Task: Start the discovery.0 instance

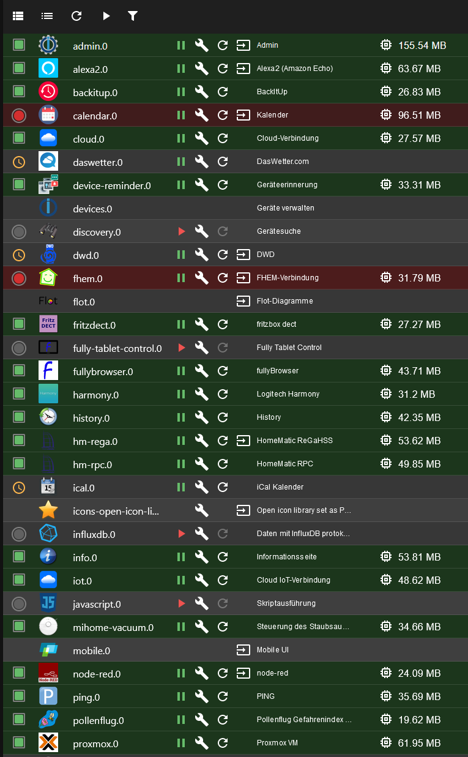Action: (181, 231)
